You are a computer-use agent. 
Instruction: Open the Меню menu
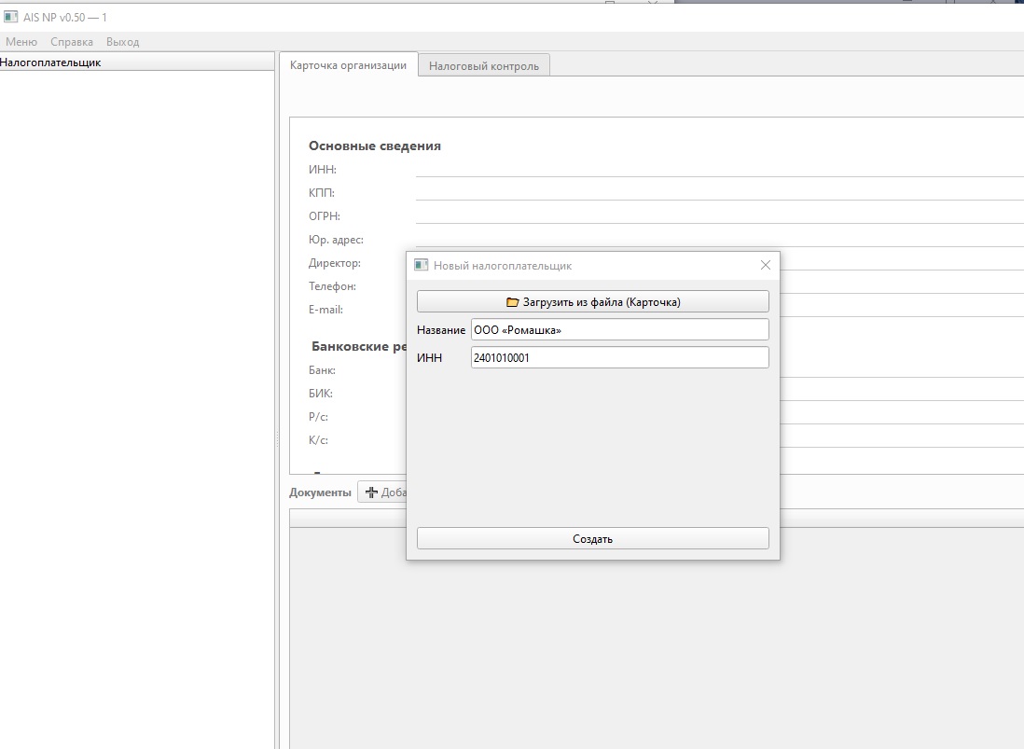[21, 42]
